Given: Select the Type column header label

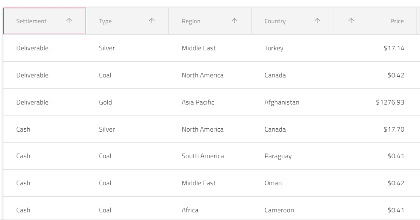Looking at the screenshot, I should pyautogui.click(x=105, y=21).
